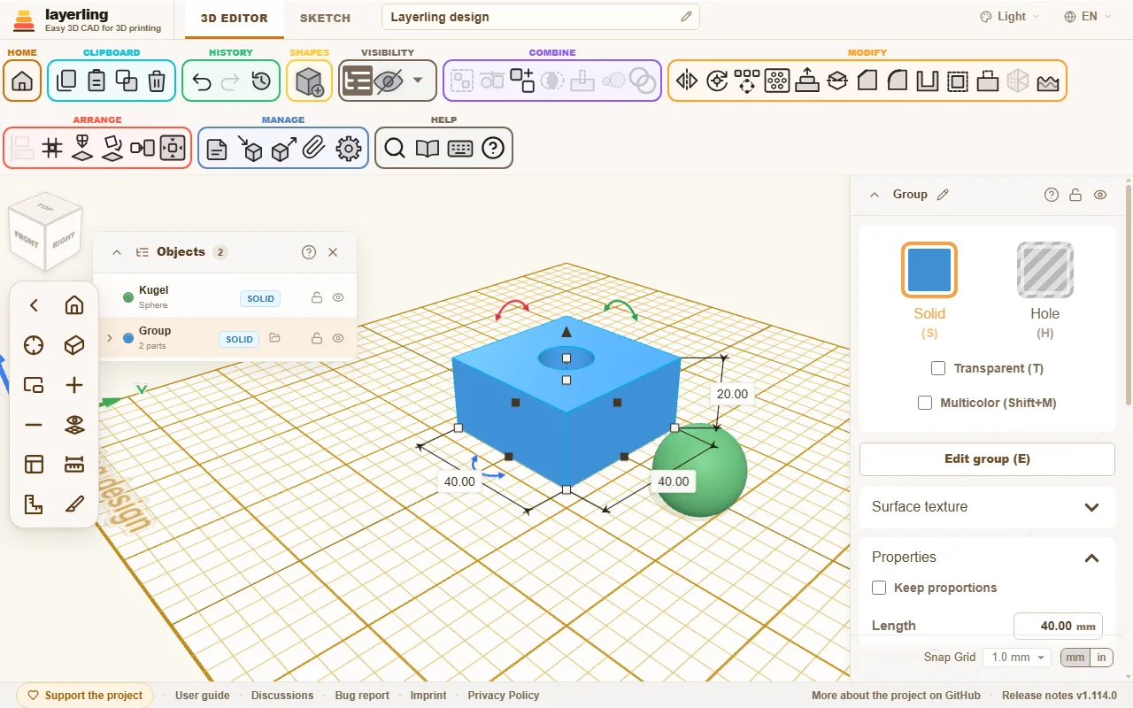This screenshot has height=708, width=1133.
Task: Click the grid hash icon in Arrange
Action: click(52, 148)
